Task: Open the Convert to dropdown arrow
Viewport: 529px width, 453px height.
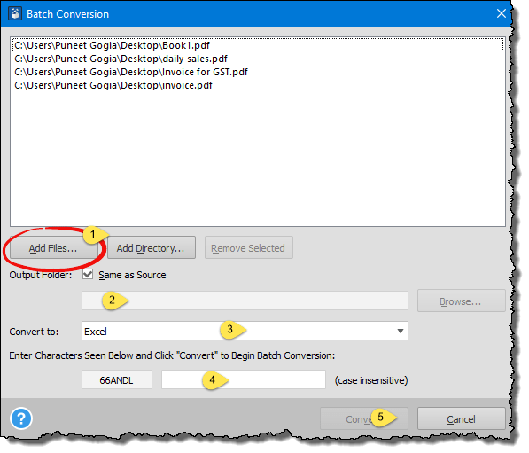Action: 401,331
